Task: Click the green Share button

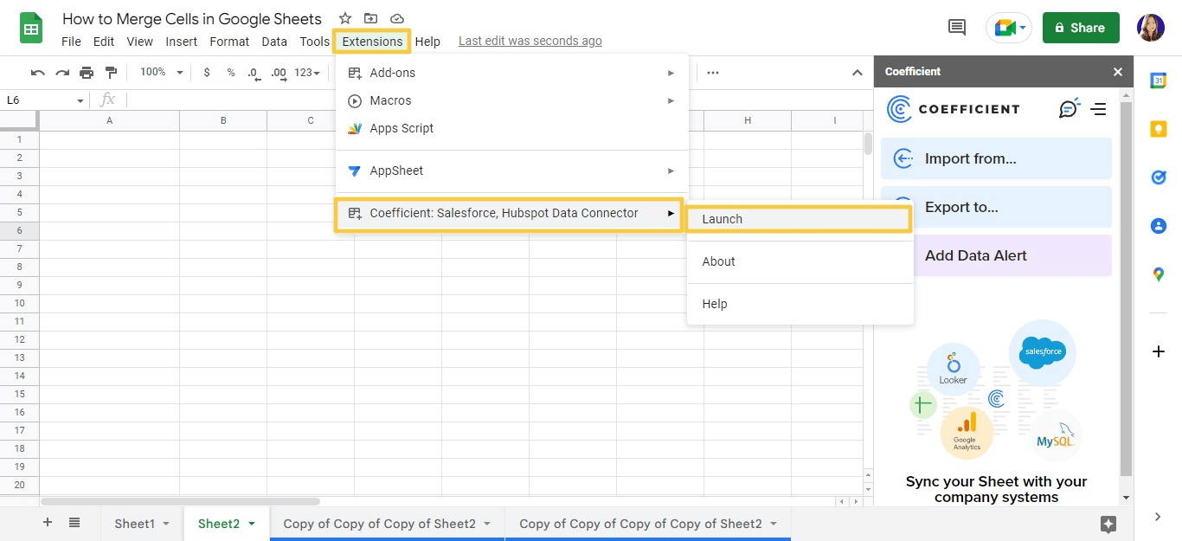Action: [x=1080, y=28]
